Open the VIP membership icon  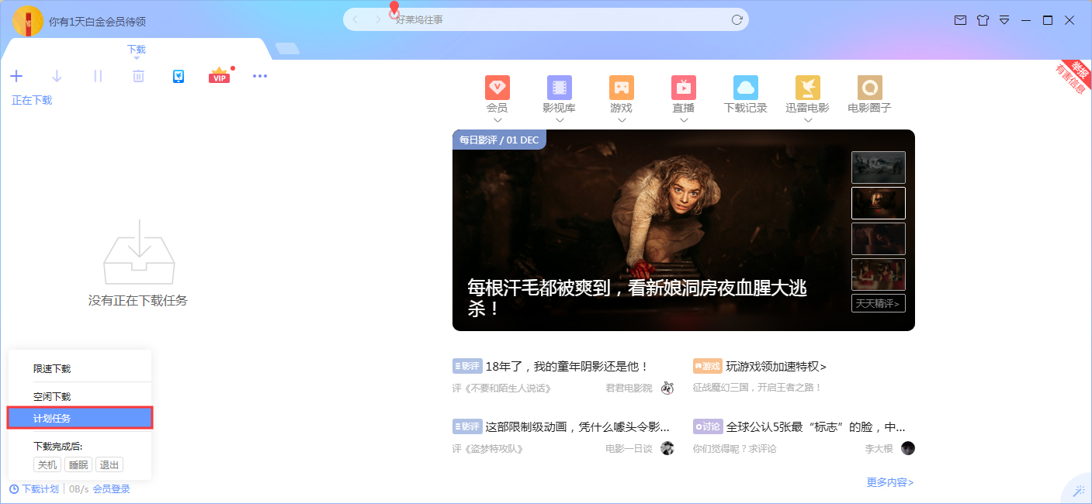coord(219,76)
